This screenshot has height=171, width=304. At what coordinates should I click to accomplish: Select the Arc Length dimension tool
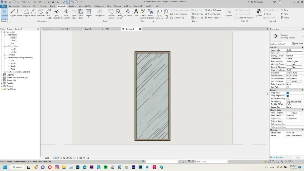click(48, 14)
